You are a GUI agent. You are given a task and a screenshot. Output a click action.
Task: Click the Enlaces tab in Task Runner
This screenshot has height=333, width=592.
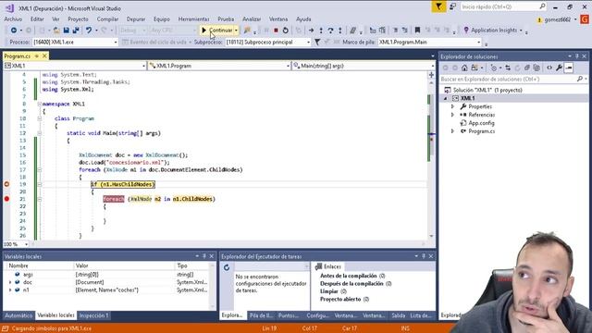[328, 266]
